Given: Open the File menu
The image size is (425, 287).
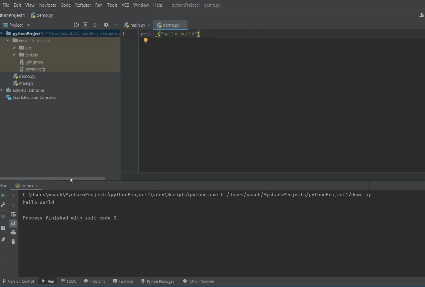Looking at the screenshot, I should [6, 5].
